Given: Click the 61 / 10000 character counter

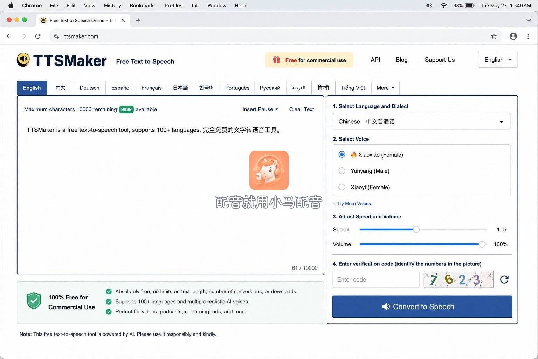Looking at the screenshot, I should (305, 268).
